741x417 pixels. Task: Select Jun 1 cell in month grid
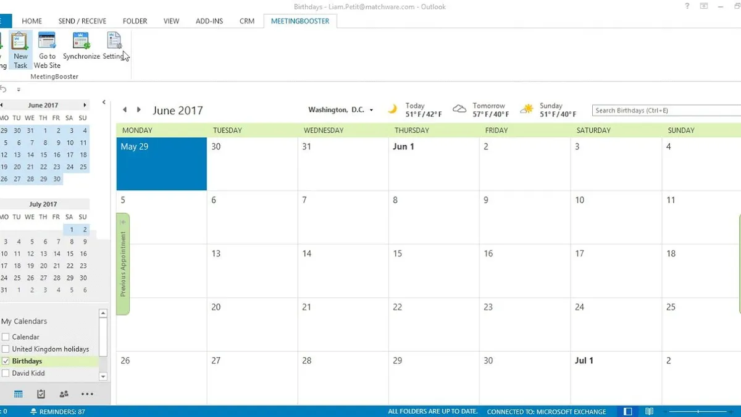pos(433,164)
